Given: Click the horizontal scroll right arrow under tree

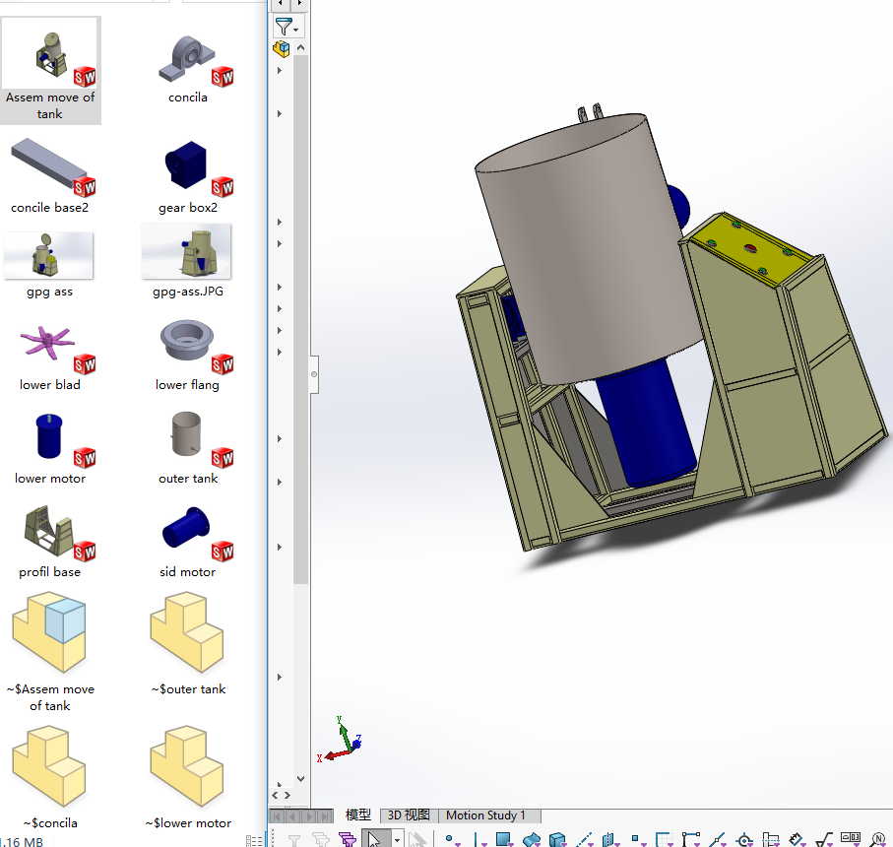Looking at the screenshot, I should (287, 795).
